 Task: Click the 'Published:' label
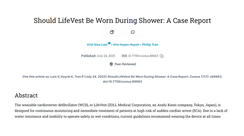[88, 56]
